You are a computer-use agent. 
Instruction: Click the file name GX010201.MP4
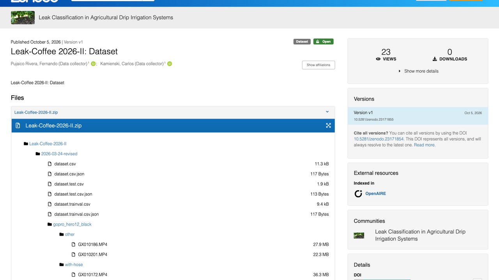[92, 255]
